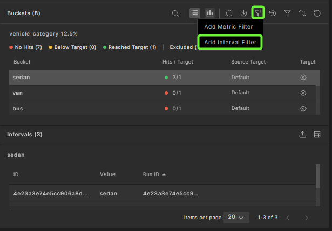
Task: Click the plain funnel filter icon
Action: [x=288, y=13]
